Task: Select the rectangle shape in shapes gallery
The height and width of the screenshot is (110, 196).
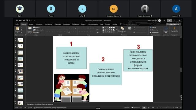Action: click(x=110, y=28)
